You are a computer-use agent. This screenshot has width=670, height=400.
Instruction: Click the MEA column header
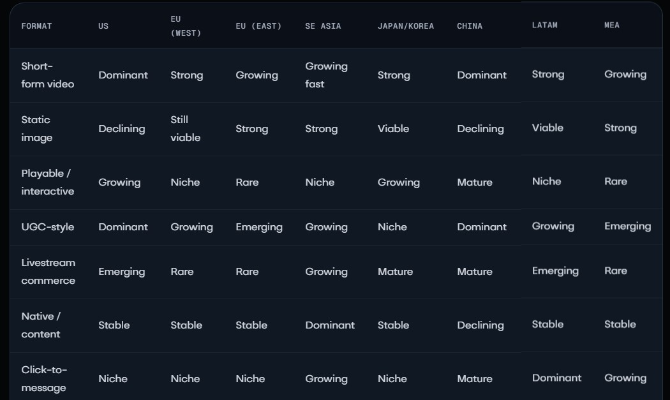point(612,26)
